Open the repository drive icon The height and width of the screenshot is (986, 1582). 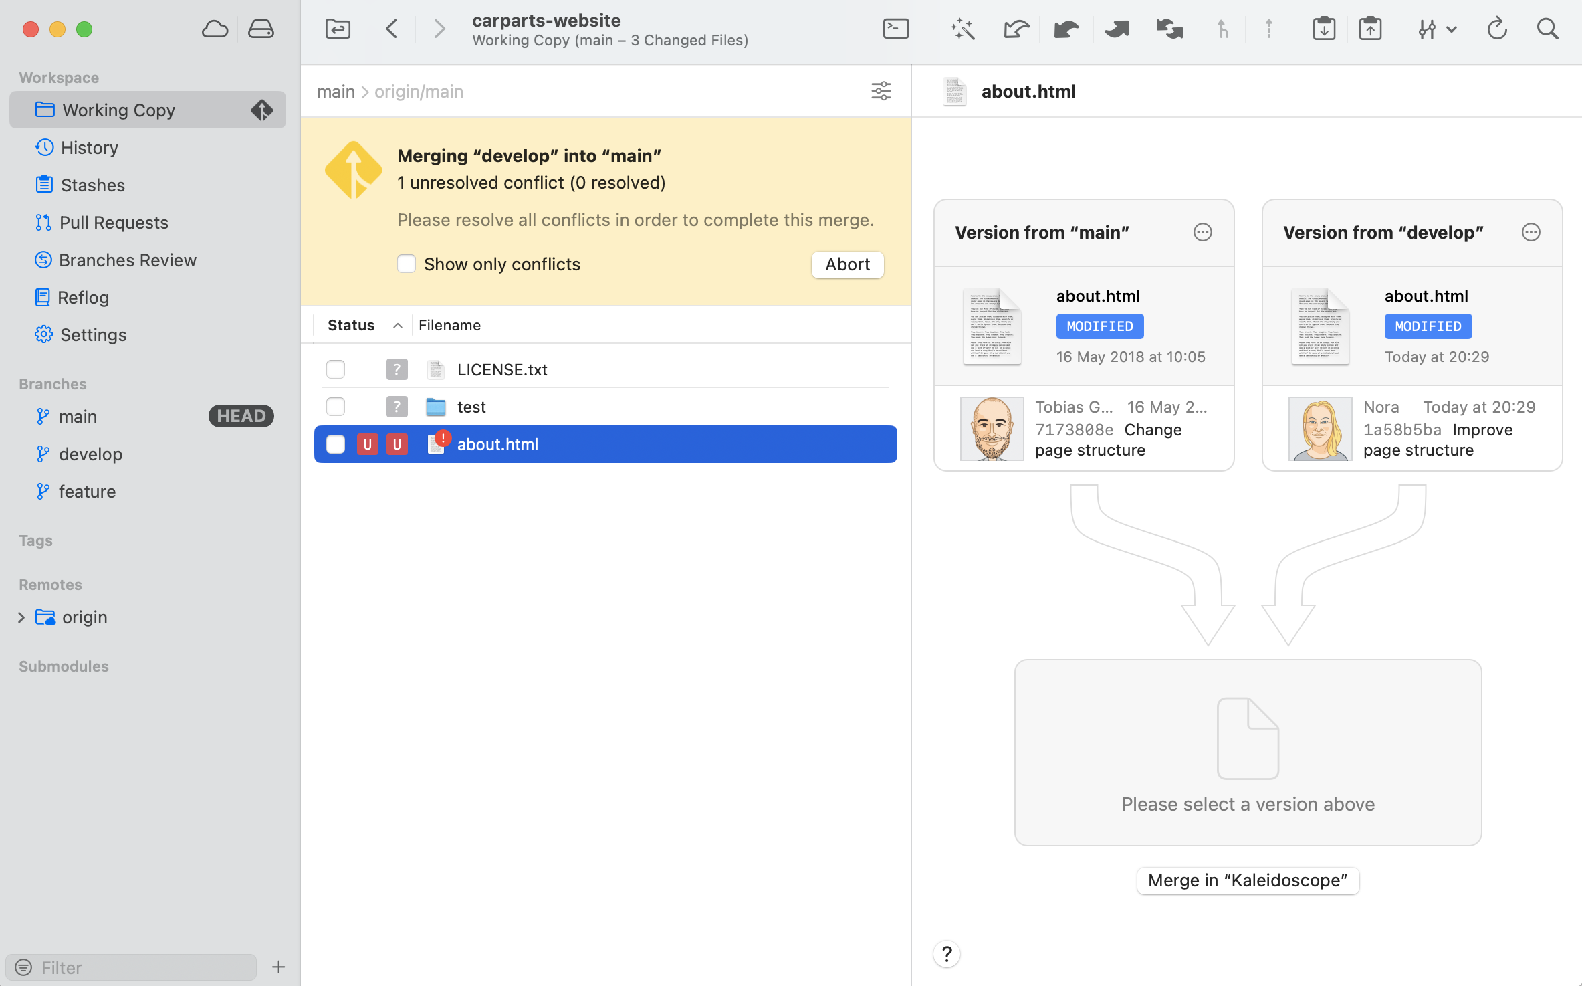[261, 29]
